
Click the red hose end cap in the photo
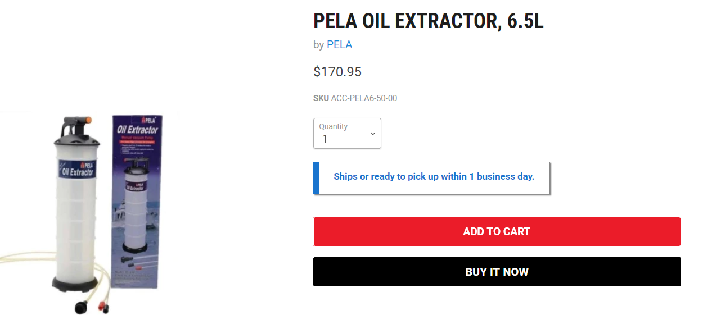pos(102,306)
